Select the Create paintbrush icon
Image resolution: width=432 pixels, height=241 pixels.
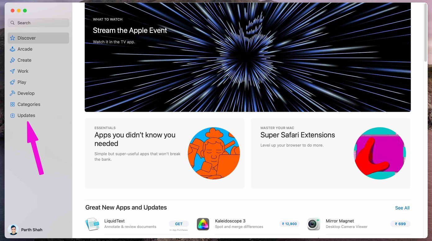[12, 60]
